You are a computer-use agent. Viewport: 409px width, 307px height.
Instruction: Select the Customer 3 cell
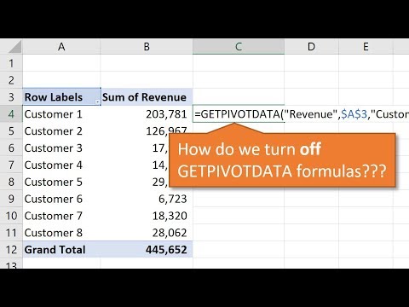pos(61,148)
